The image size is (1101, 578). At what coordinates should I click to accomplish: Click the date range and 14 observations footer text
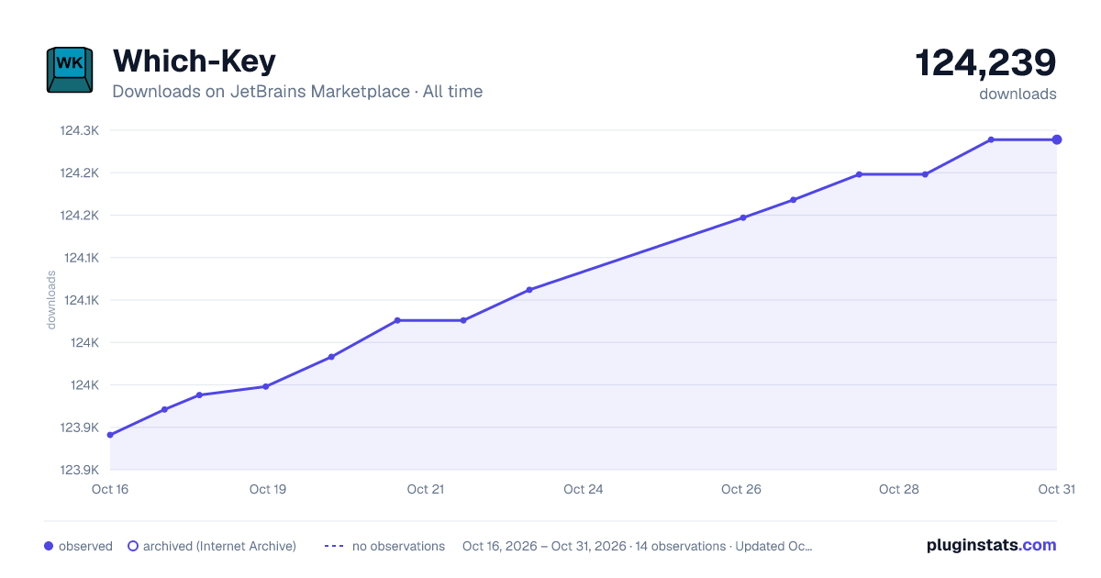pos(638,546)
